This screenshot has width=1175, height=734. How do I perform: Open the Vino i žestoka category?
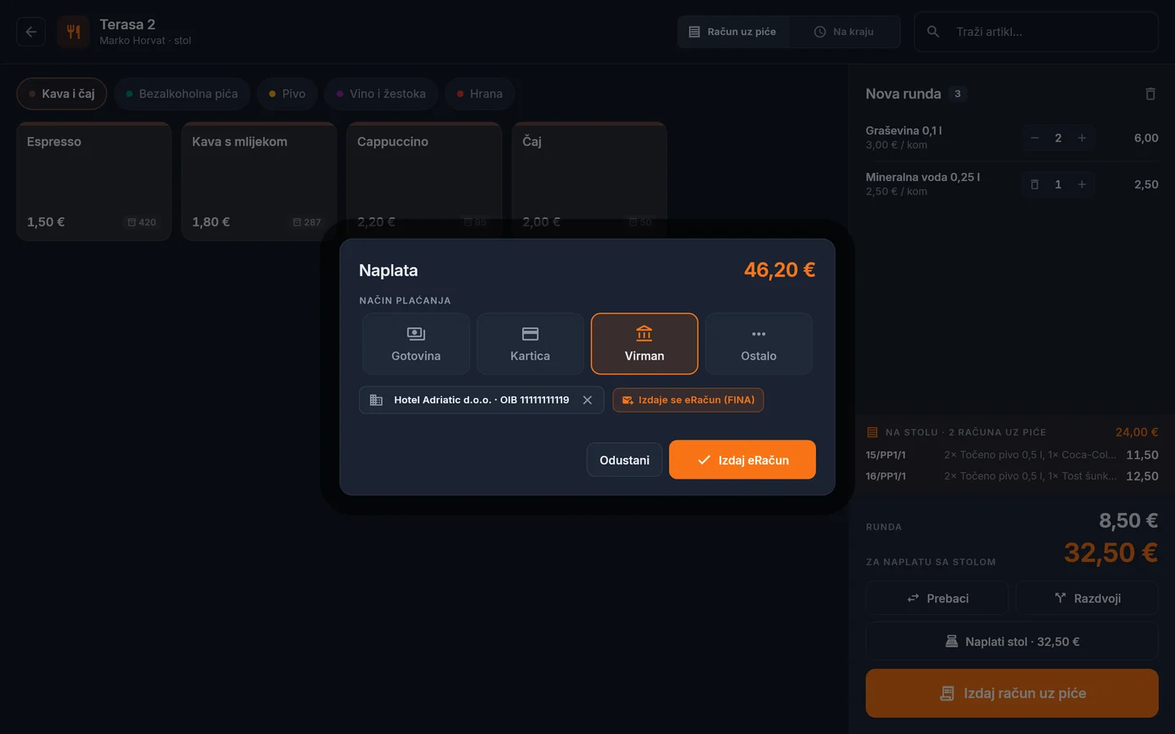[x=381, y=94]
